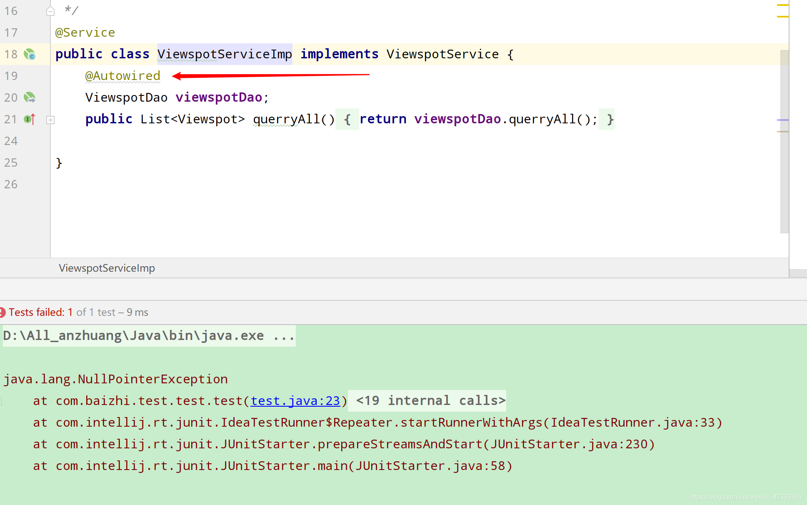Click the @Autowired annotation
The image size is (807, 505).
pyautogui.click(x=123, y=76)
